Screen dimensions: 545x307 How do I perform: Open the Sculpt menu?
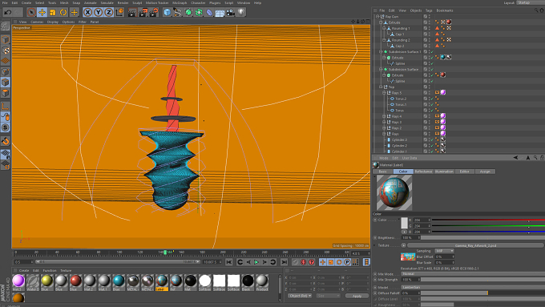click(x=137, y=2)
